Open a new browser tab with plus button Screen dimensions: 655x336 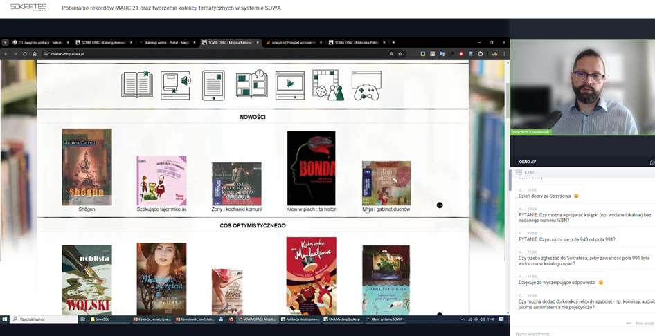point(393,43)
